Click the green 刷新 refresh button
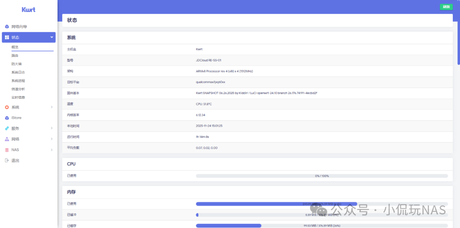Viewport: 460px width, 228px height. (x=446, y=7)
